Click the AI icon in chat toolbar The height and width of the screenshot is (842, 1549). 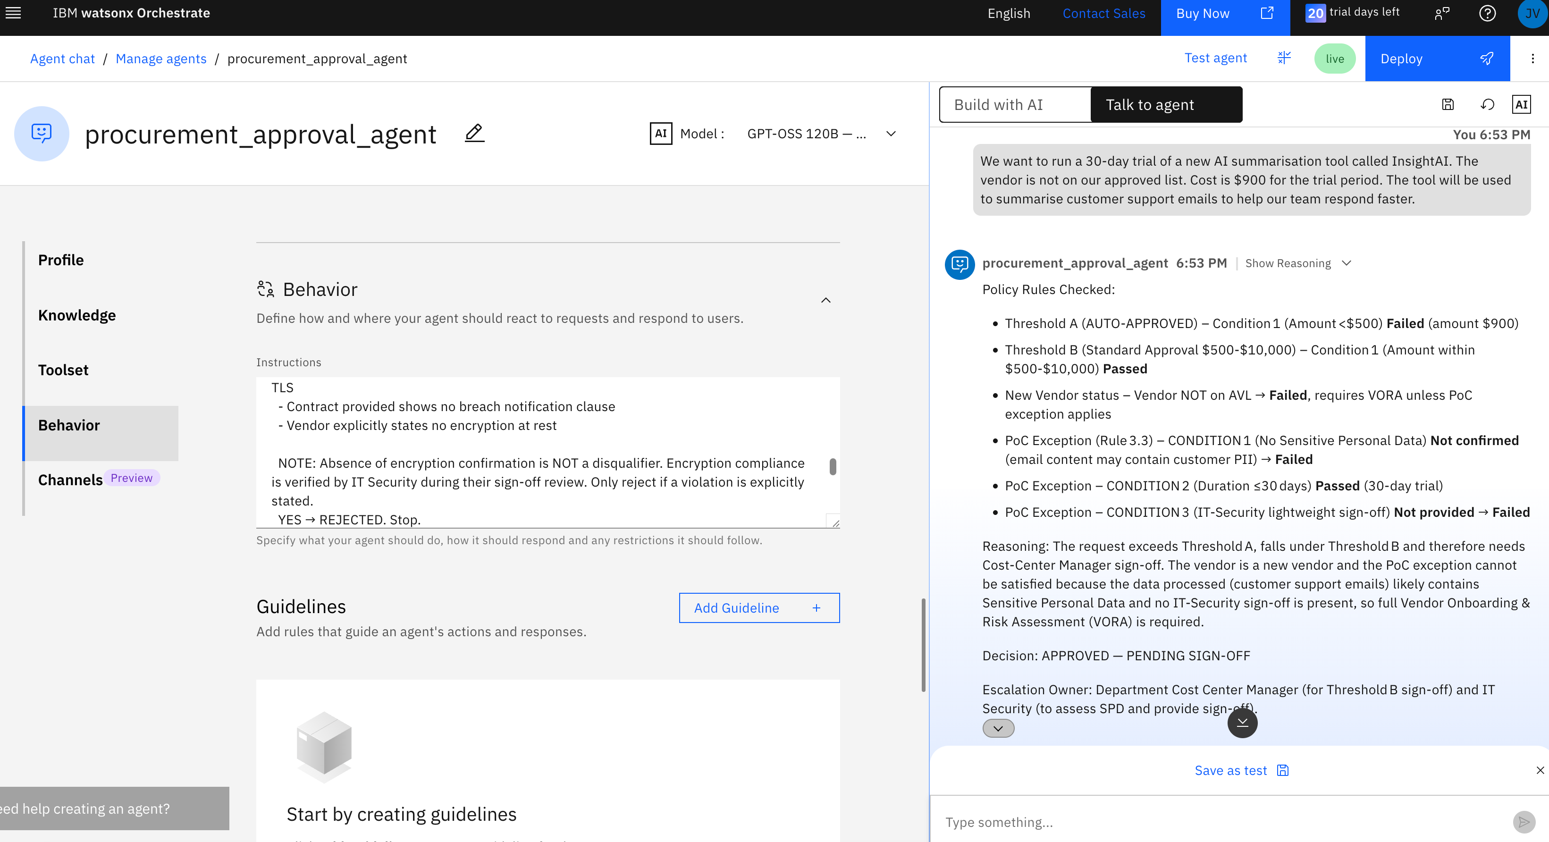pyautogui.click(x=1521, y=105)
